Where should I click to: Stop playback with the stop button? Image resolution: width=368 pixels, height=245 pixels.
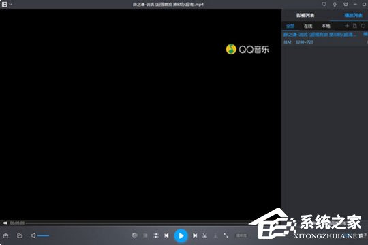pyautogui.click(x=145, y=235)
